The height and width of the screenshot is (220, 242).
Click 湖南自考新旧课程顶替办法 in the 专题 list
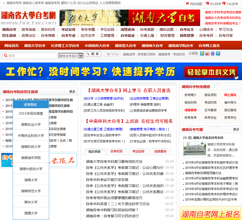pyautogui.click(x=203, y=173)
